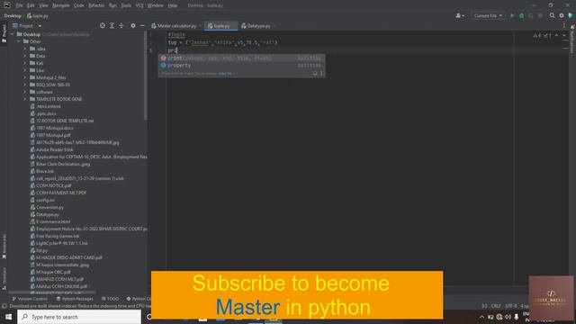The width and height of the screenshot is (576, 324).
Task: Open the TODO tool window tab
Action: (x=110, y=299)
